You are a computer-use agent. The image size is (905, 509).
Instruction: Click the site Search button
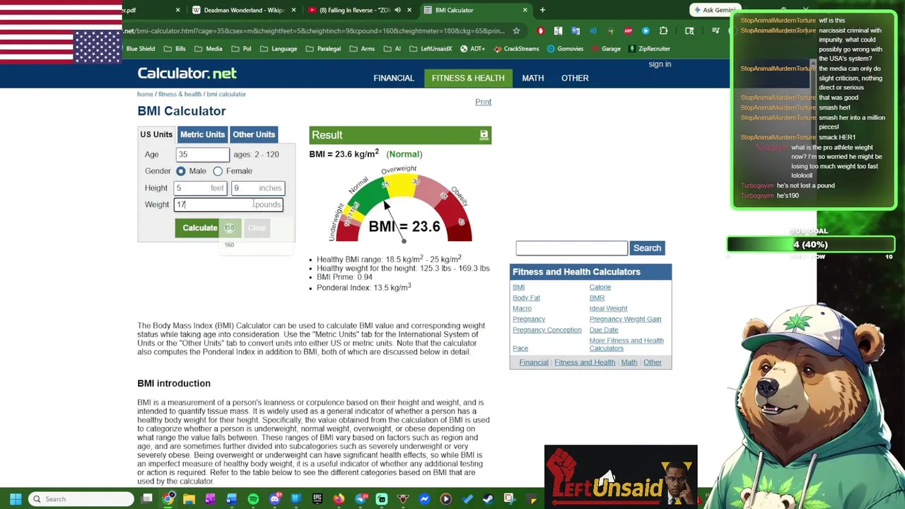pos(647,248)
